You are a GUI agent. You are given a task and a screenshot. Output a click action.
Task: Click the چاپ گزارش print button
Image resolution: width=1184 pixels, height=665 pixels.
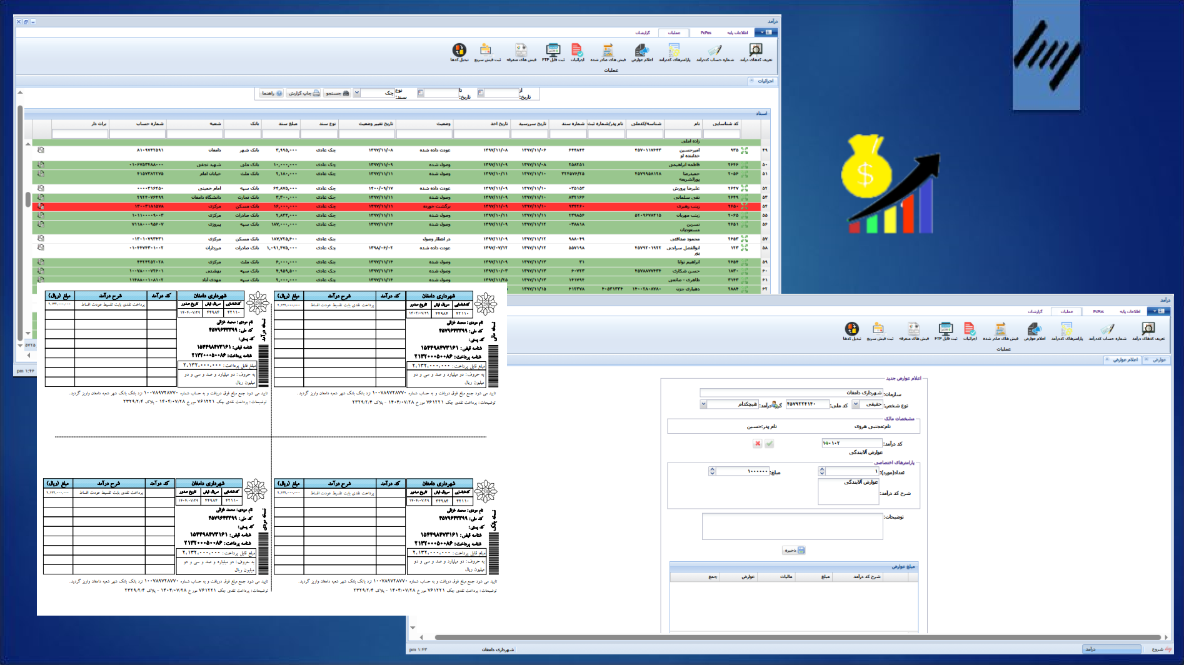coord(304,93)
